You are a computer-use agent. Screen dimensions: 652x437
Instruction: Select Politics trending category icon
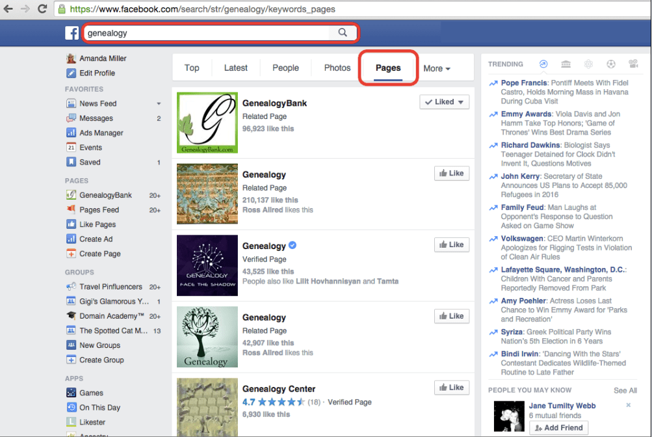[x=566, y=64]
